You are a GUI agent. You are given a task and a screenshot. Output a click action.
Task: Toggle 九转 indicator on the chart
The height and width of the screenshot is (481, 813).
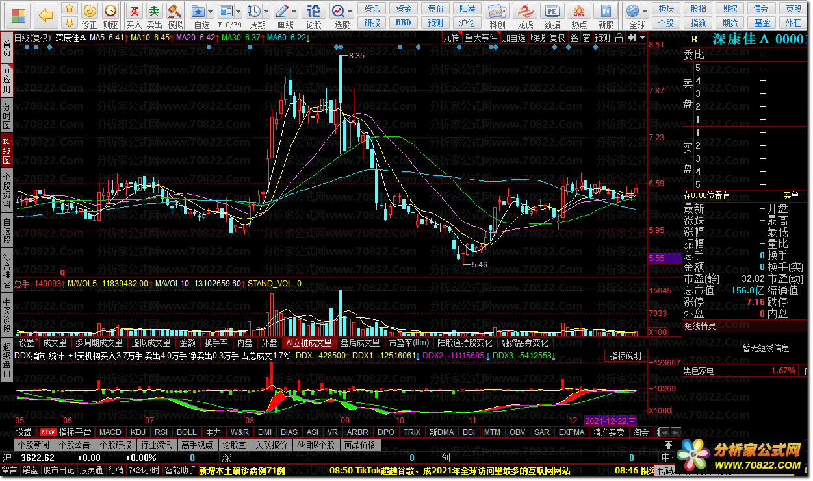[452, 38]
